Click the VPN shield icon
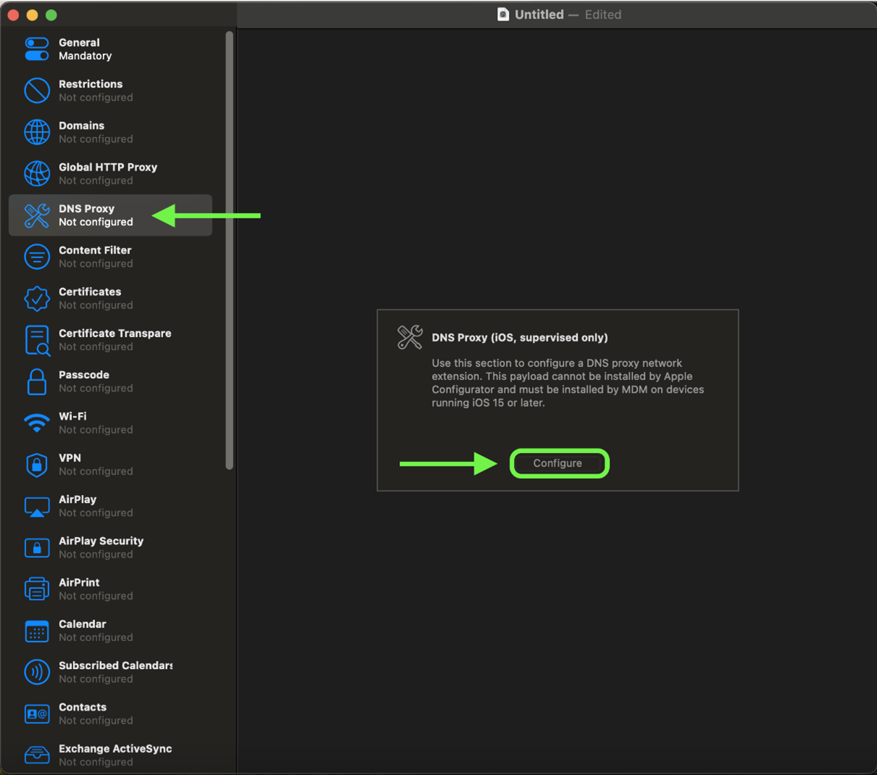Image resolution: width=877 pixels, height=775 pixels. pos(37,465)
